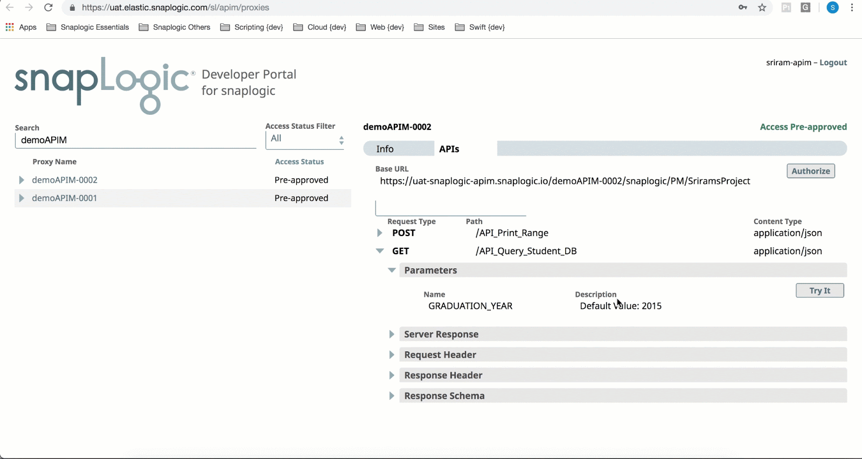862x459 pixels.
Task: Collapse the Parameters section
Action: 392,270
